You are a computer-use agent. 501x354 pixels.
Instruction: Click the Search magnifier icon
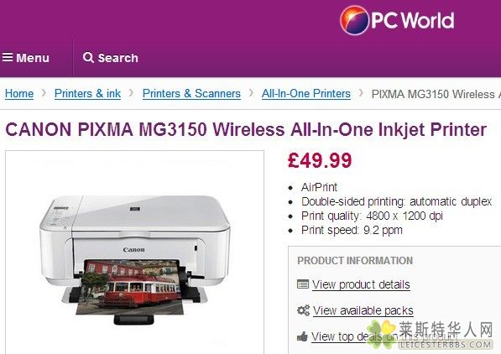pyautogui.click(x=88, y=58)
